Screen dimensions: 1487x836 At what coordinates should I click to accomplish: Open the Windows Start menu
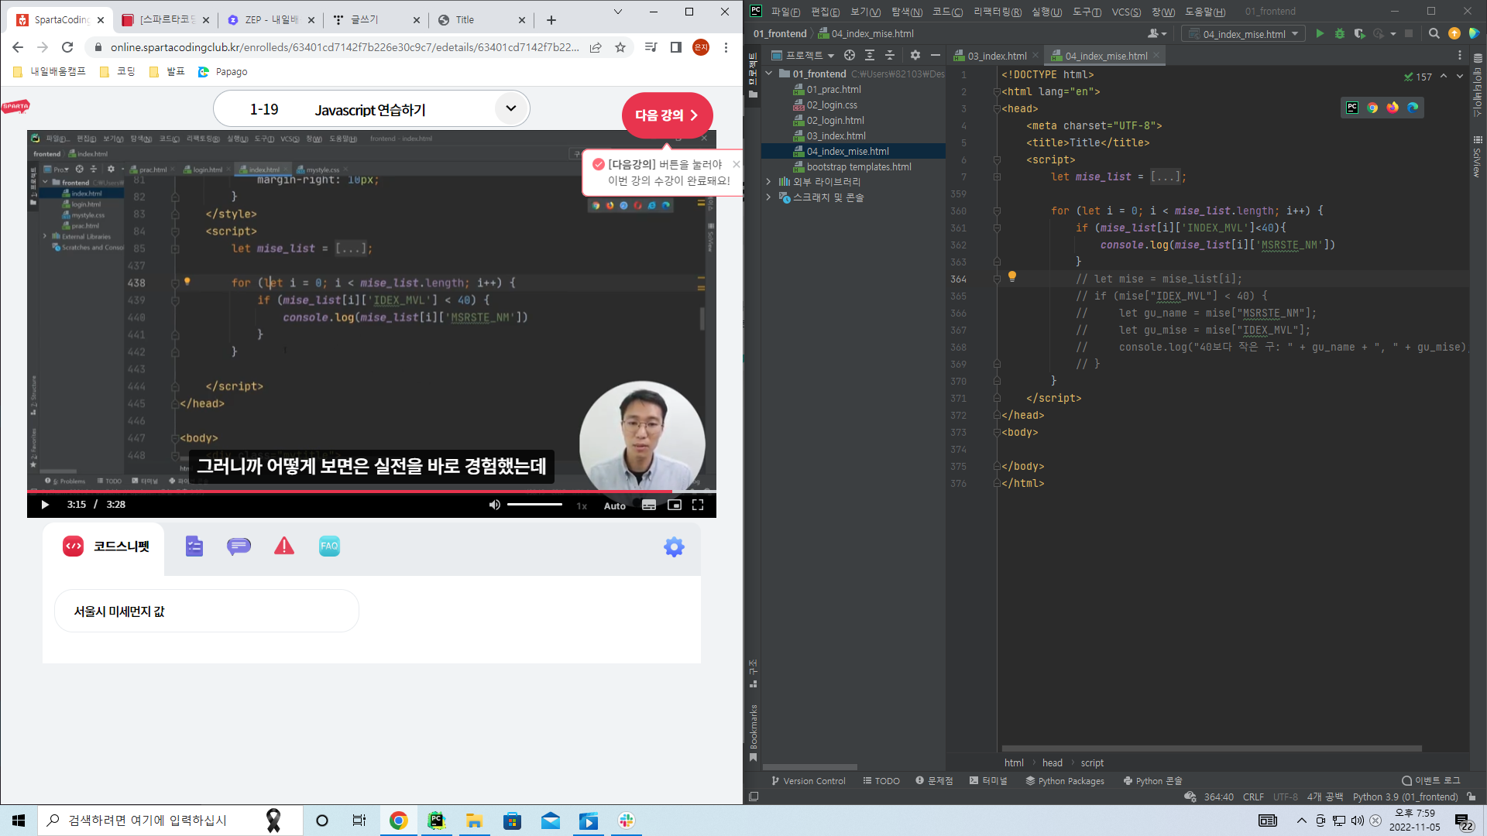[x=19, y=821]
